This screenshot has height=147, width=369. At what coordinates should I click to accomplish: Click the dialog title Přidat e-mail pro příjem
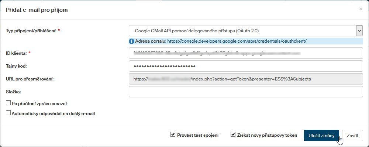point(37,10)
